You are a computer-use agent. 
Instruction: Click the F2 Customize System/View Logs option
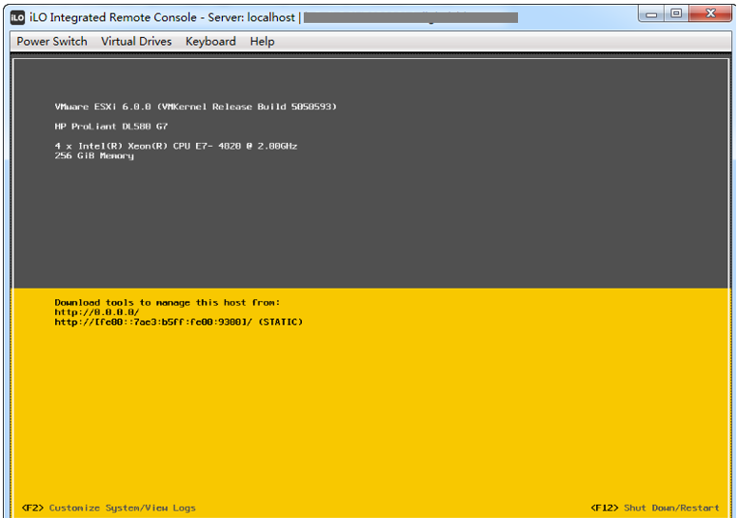[x=109, y=508]
